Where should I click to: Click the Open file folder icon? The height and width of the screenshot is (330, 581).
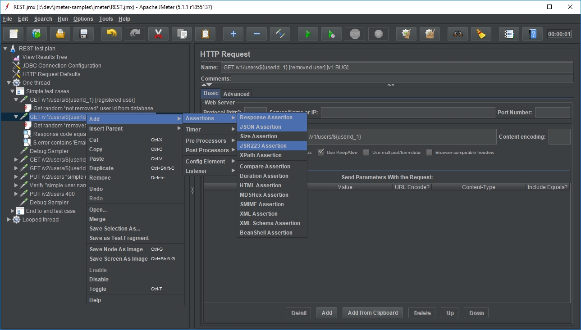point(60,34)
